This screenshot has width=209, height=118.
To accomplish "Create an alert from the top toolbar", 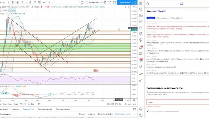I will 40,2.
